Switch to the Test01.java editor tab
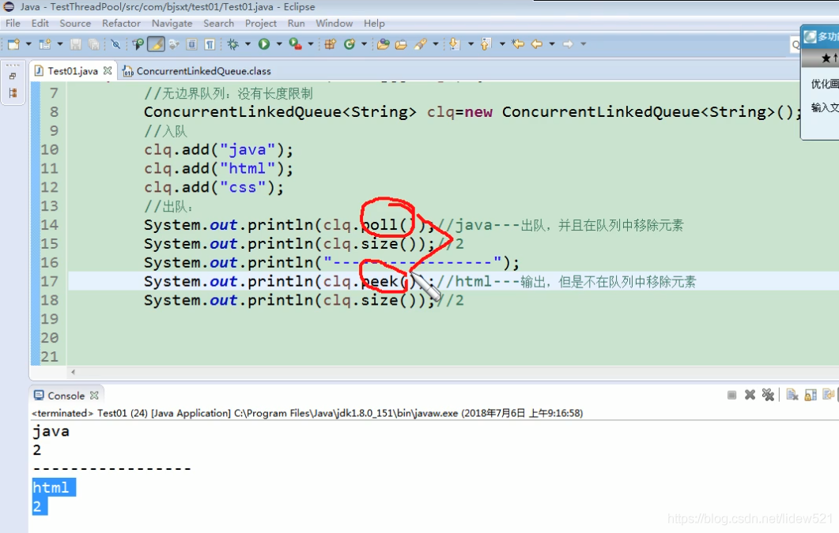The image size is (839, 533). [x=73, y=71]
